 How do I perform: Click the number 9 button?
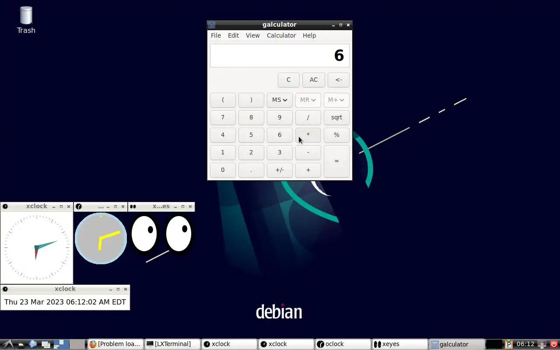click(x=280, y=117)
